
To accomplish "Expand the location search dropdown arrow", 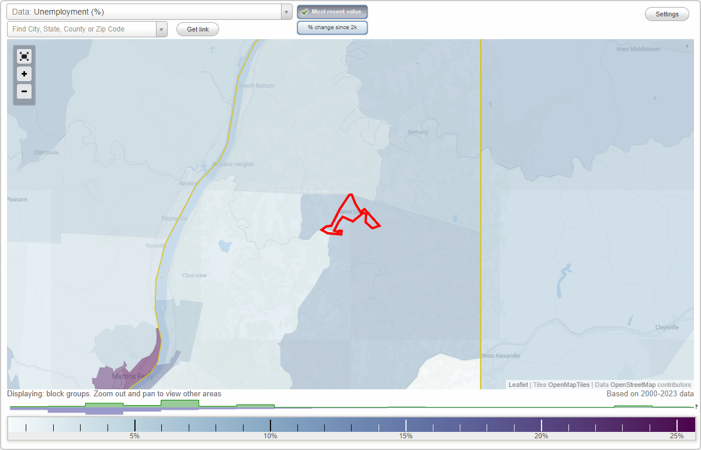I will 162,29.
